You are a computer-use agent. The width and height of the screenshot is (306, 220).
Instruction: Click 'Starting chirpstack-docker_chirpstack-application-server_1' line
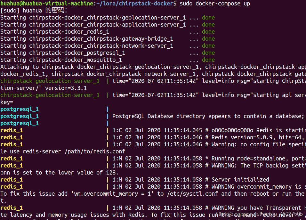point(93,25)
